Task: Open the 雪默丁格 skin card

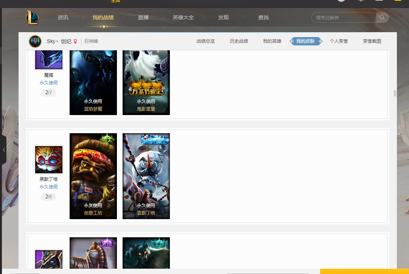Action: pos(146,176)
